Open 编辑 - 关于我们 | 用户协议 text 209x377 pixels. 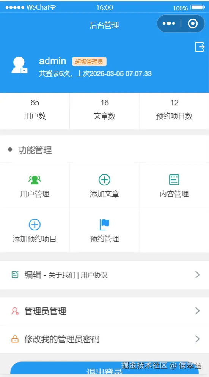[66, 274]
